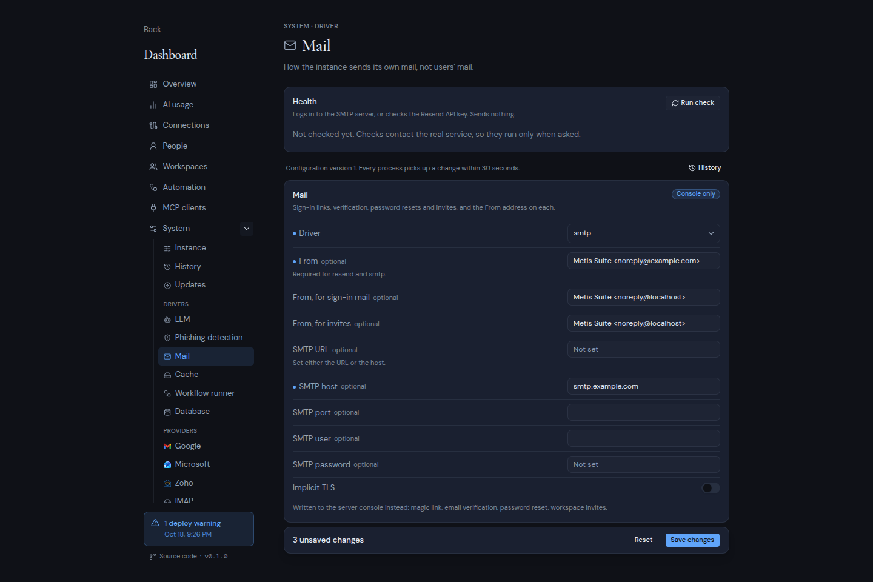This screenshot has width=873, height=582.
Task: Toggle the Implicit TLS switch
Action: coord(711,488)
